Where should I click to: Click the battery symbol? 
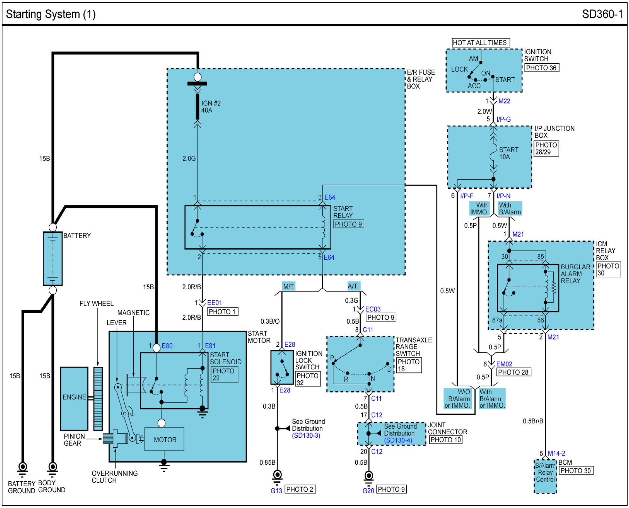tap(52, 258)
